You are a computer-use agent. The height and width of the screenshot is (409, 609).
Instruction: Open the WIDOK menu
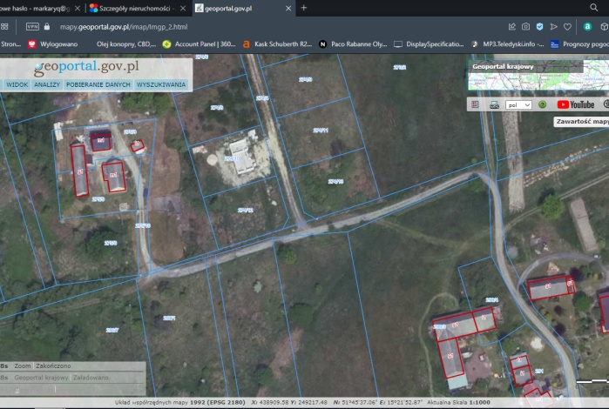pyautogui.click(x=17, y=84)
